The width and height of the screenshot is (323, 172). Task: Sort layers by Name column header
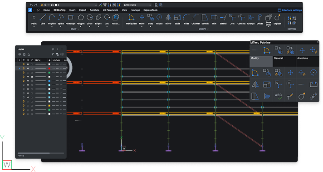tap(38, 60)
